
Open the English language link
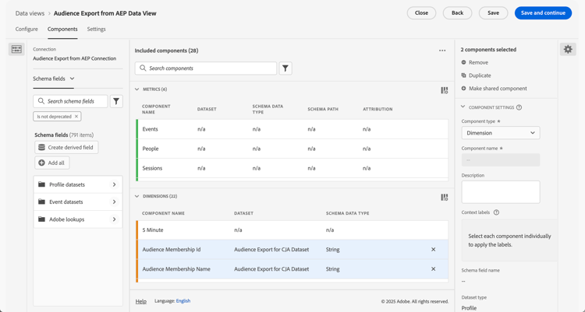point(183,301)
